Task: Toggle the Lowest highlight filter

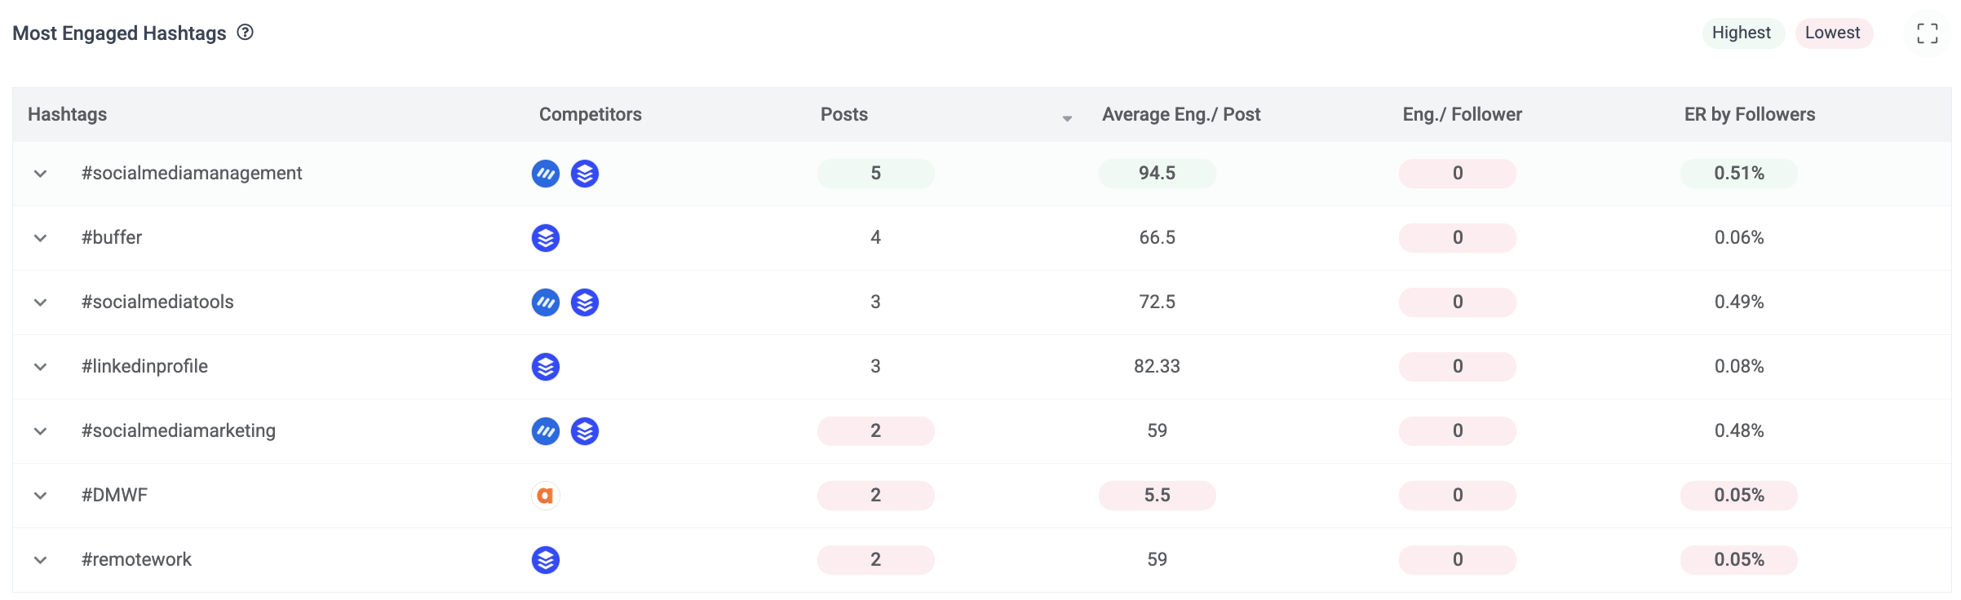Action: [x=1834, y=33]
